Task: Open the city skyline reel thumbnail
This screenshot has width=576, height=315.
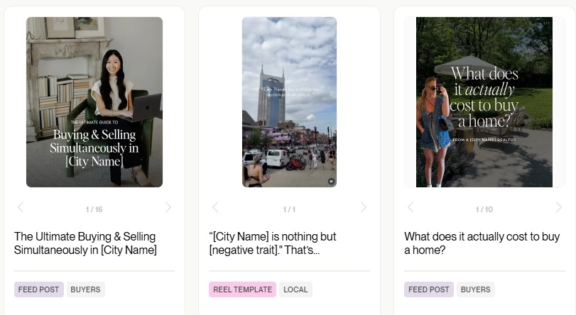Action: point(289,102)
